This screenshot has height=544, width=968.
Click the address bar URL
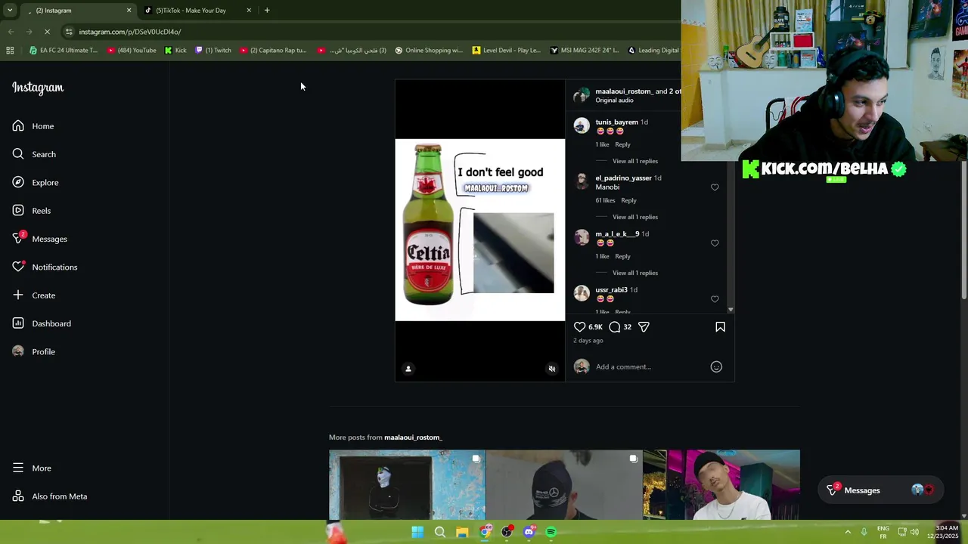click(x=130, y=32)
